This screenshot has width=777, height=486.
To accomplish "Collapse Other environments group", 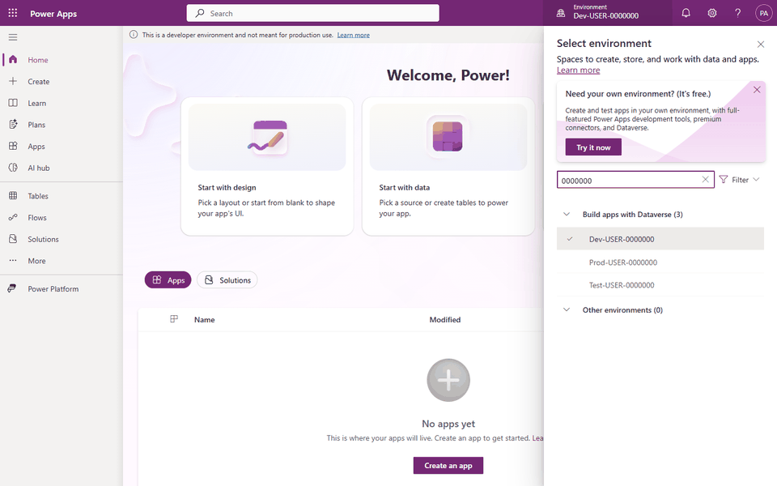I will 567,310.
